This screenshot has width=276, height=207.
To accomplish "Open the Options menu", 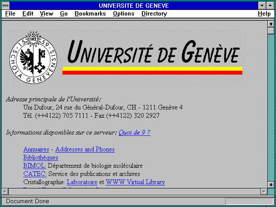I will click(x=124, y=14).
